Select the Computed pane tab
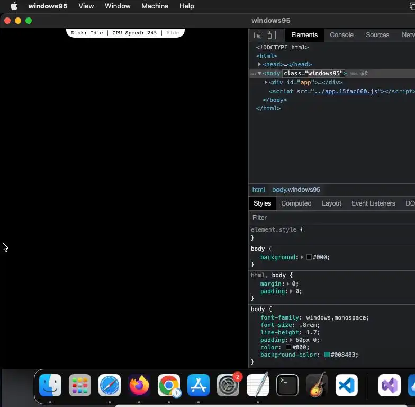The height and width of the screenshot is (407, 415). pyautogui.click(x=296, y=203)
